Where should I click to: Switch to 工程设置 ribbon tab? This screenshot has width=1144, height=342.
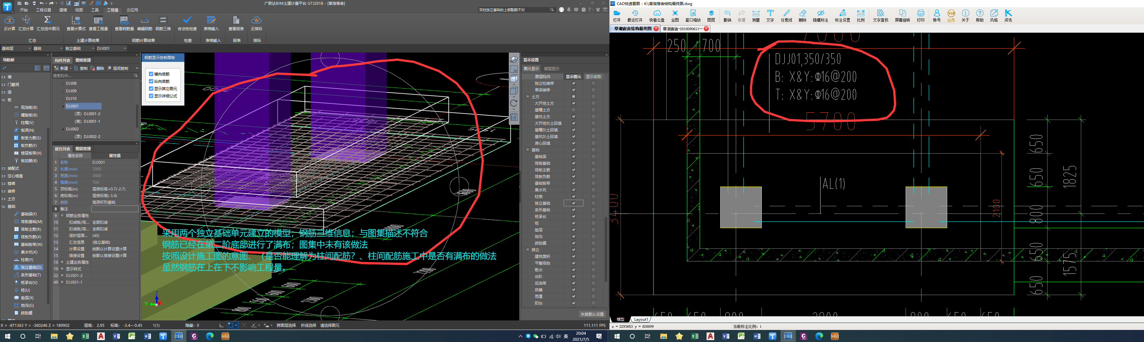pos(43,10)
